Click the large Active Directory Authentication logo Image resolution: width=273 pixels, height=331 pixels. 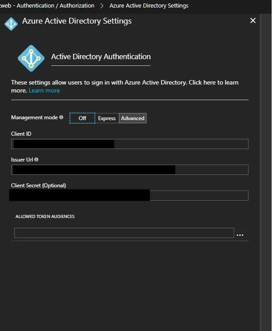point(31,58)
